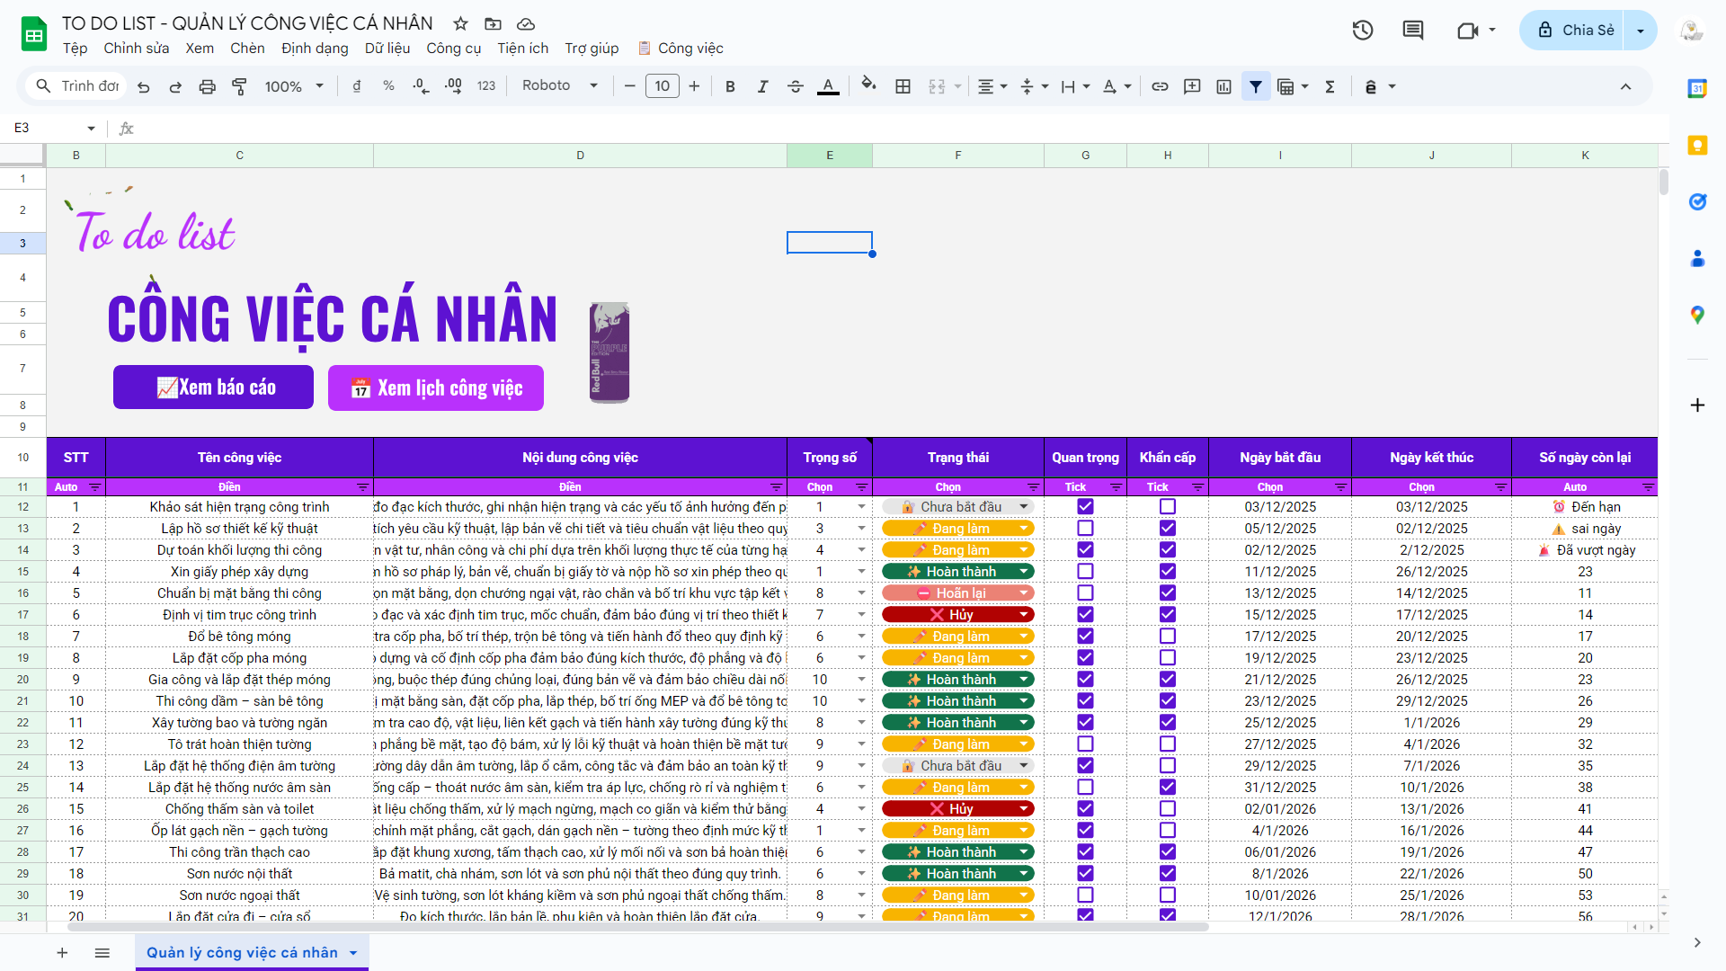Open version history clock icon

(x=1362, y=30)
